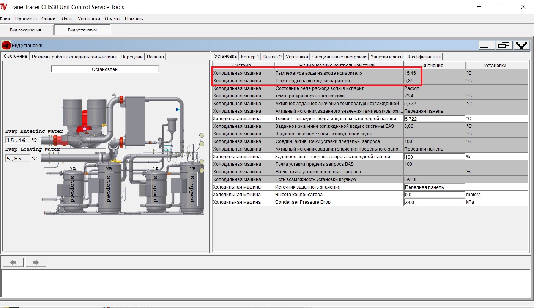This screenshot has height=308, width=534.
Task: Open the Установки menu in the menu bar
Action: [x=89, y=19]
